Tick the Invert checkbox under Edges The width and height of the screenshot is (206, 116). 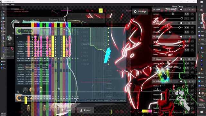(x=166, y=54)
